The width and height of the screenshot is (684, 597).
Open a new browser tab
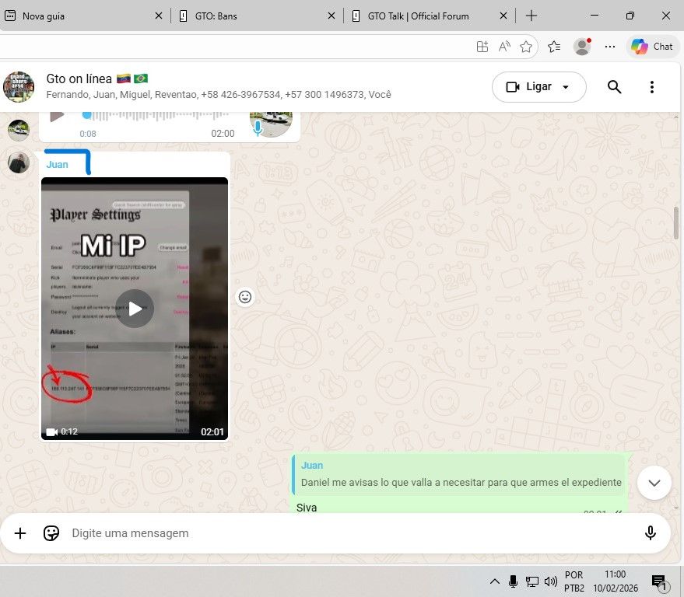(x=531, y=16)
